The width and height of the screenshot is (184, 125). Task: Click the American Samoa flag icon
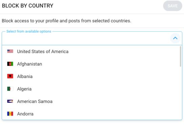(x=10, y=101)
